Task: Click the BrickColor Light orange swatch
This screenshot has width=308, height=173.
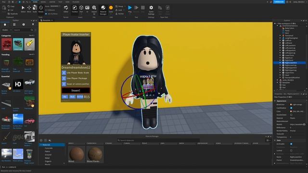Action: click(291, 105)
